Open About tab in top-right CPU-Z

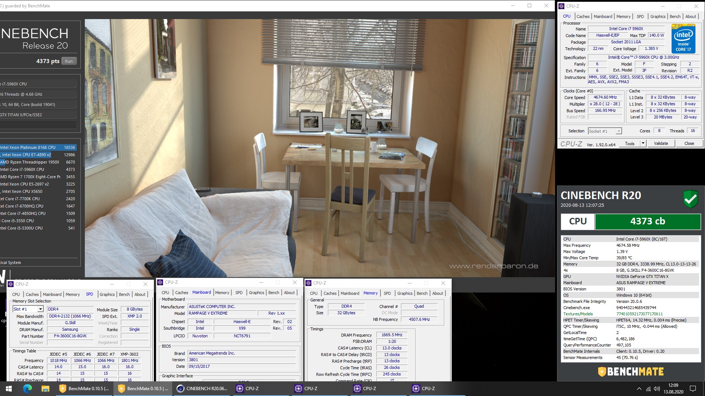691,16
